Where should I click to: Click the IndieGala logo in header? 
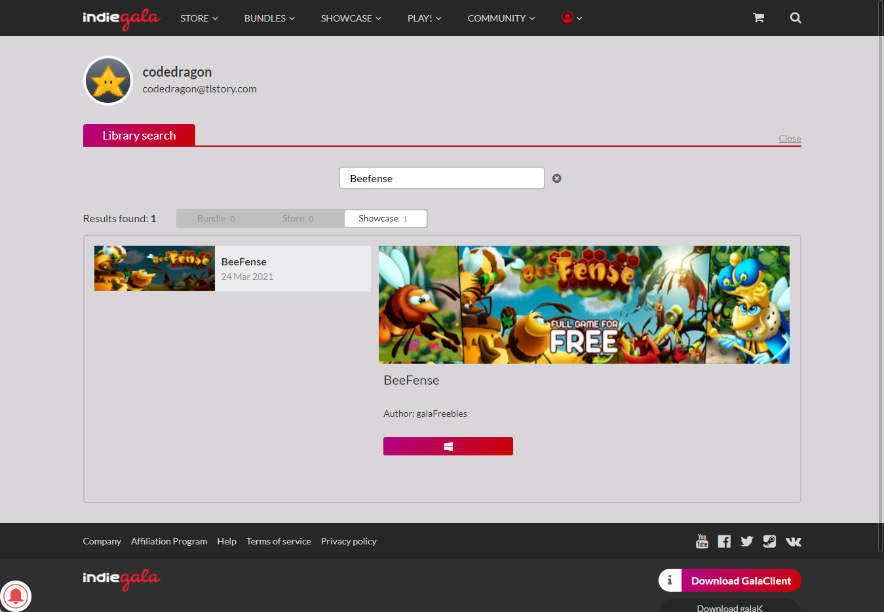[121, 18]
